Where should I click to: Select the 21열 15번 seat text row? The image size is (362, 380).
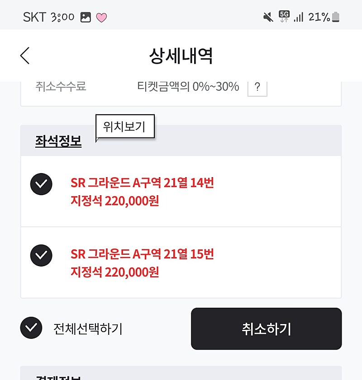coord(142,263)
